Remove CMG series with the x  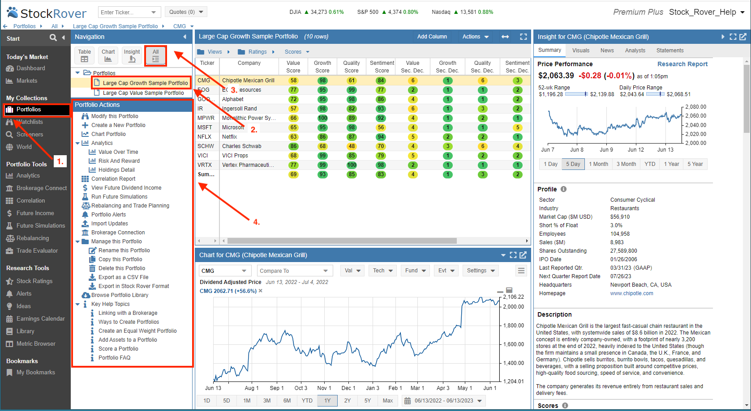261,291
